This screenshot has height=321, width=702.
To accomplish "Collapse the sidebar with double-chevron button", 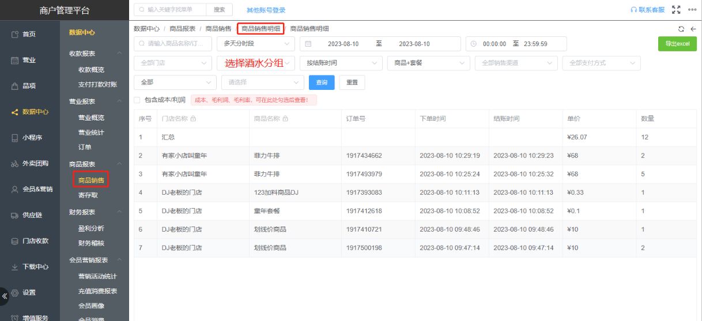I will click(5, 296).
